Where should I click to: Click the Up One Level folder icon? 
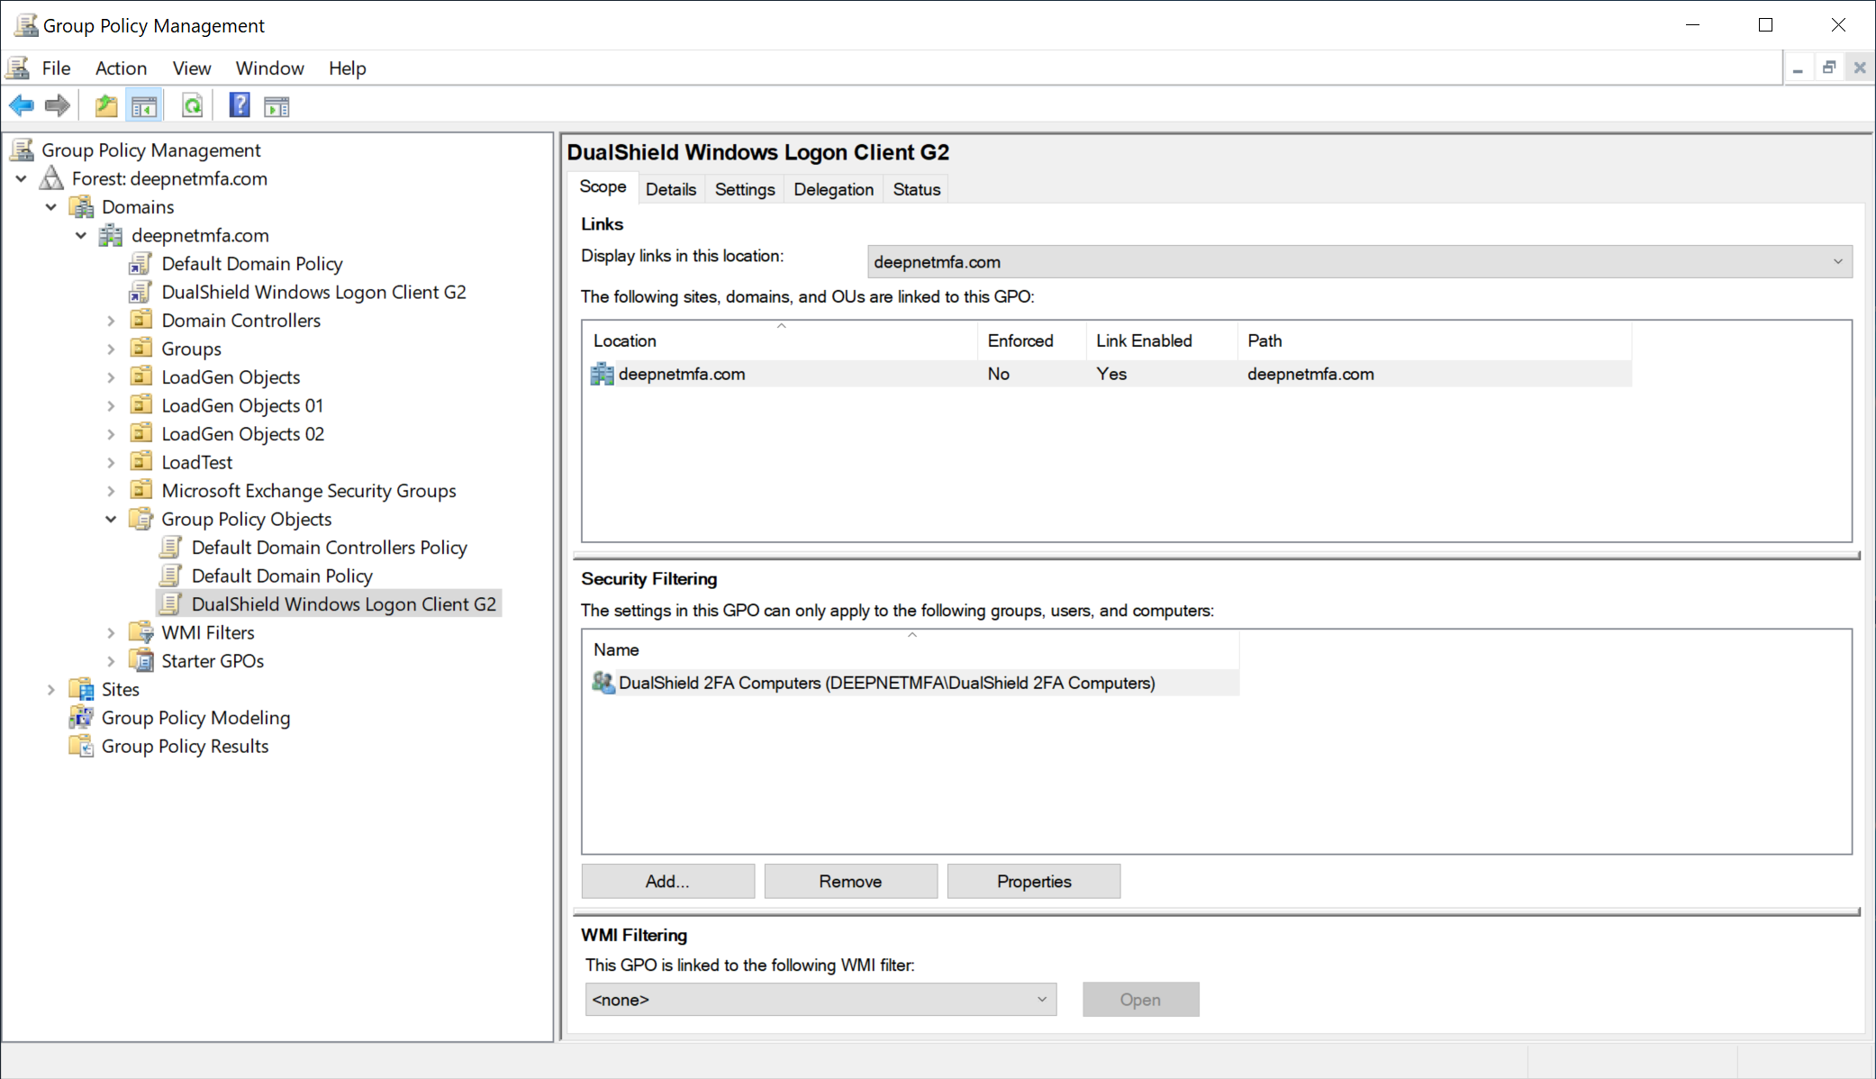point(106,106)
